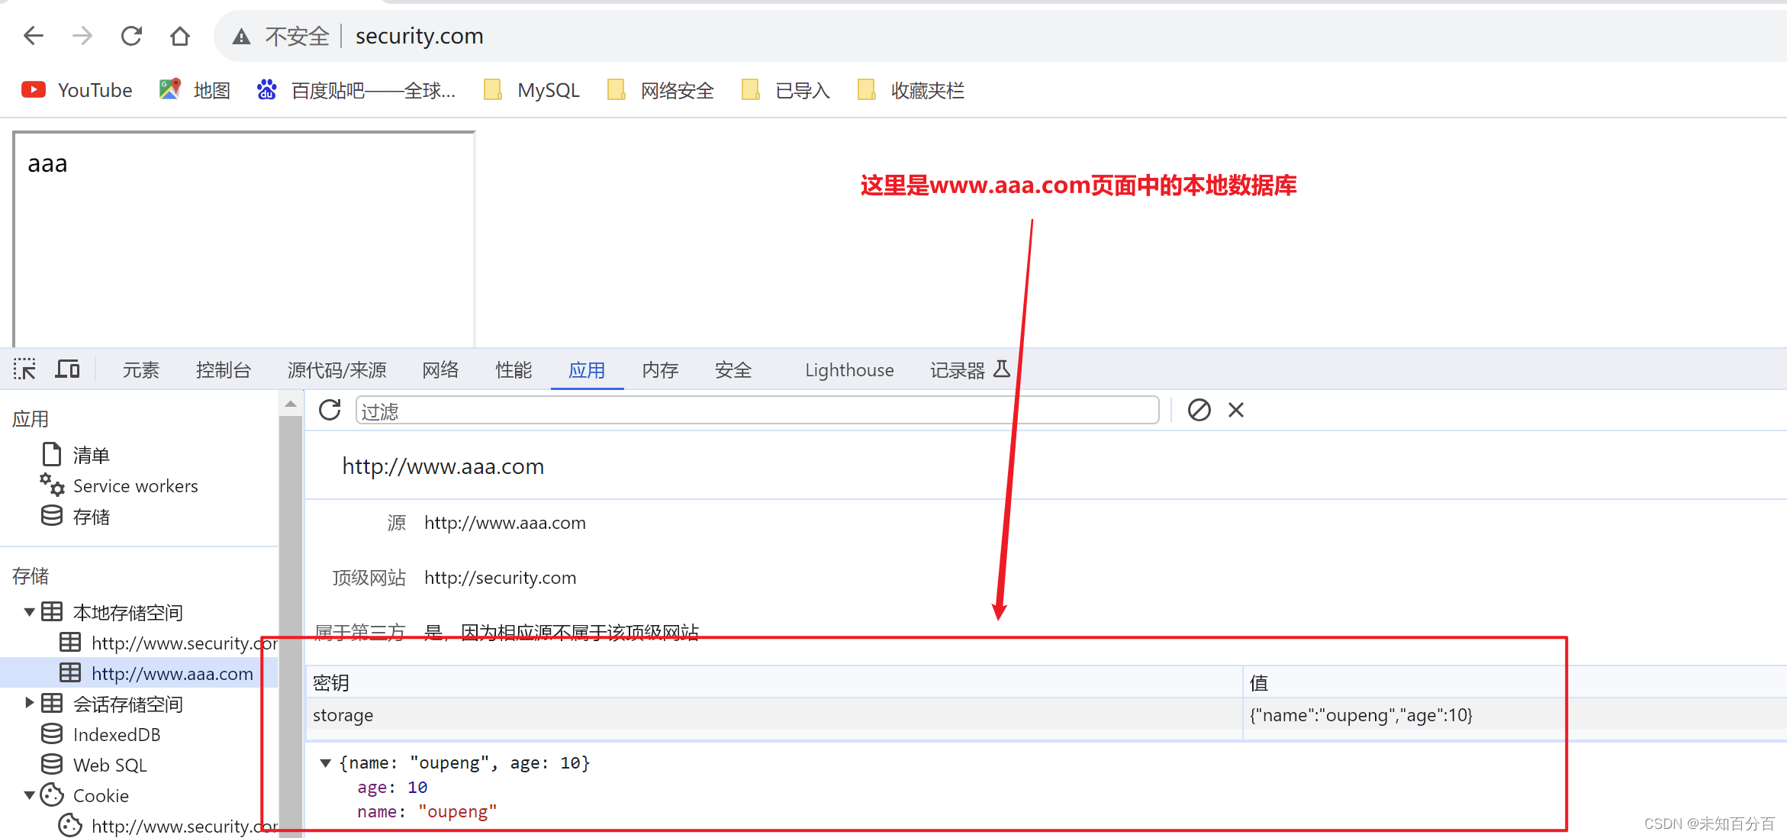Switch to the Lighthouse tab
Viewport: 1787px width, 838px height.
[848, 370]
